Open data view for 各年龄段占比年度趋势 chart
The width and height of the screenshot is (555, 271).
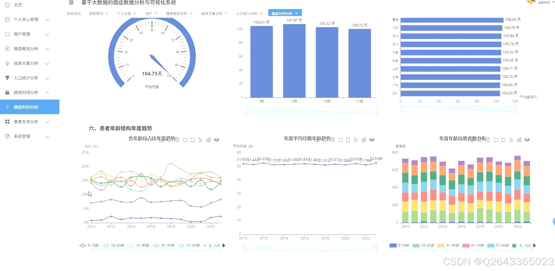177,140
